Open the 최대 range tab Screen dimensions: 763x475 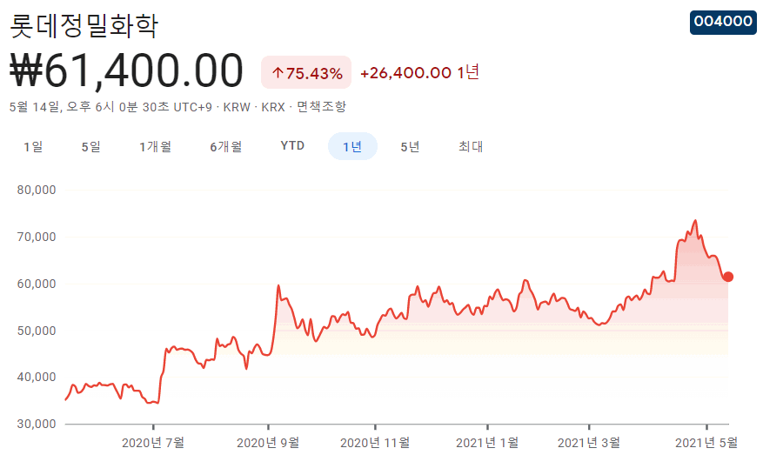pos(471,146)
